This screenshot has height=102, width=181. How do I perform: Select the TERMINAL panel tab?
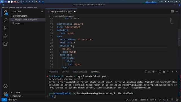click(95, 72)
